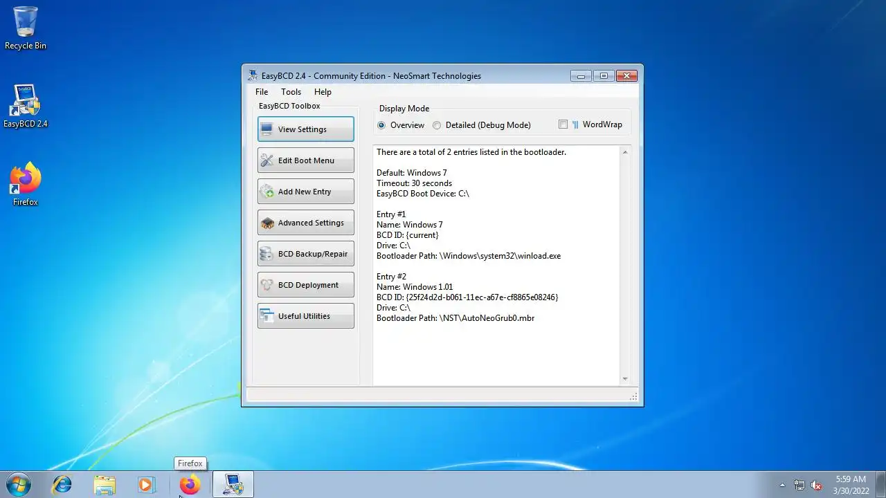Open the Useful Utilities section
886x498 pixels.
[x=305, y=316]
